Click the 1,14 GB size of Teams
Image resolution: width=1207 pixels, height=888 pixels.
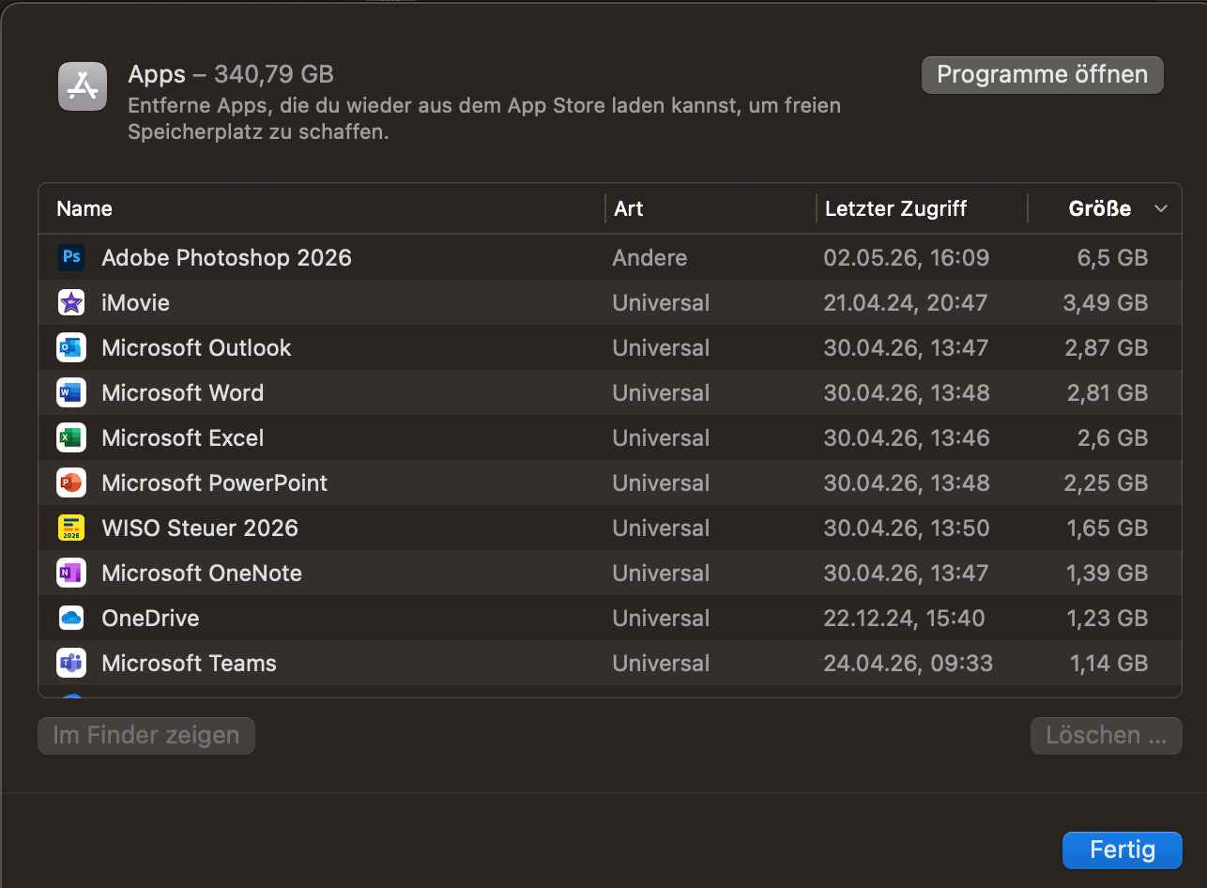[x=1109, y=663]
